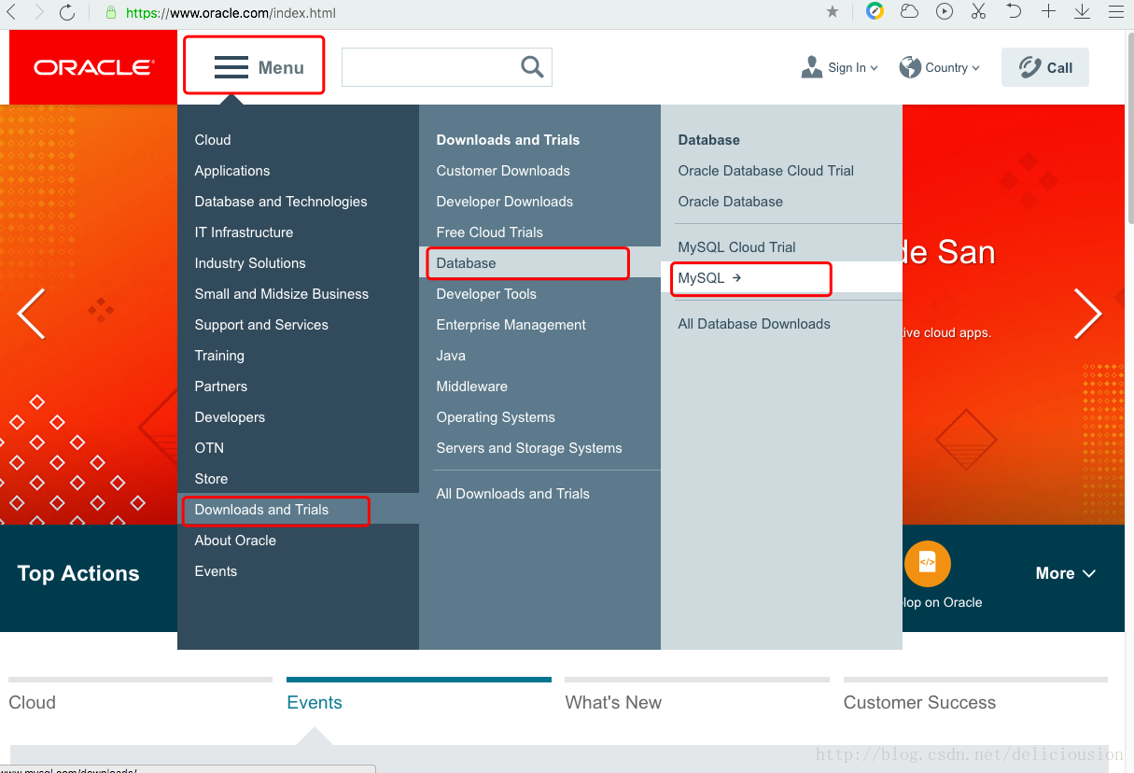Image resolution: width=1134 pixels, height=773 pixels.
Task: Show previous banner slide with left arrow
Action: [x=31, y=314]
